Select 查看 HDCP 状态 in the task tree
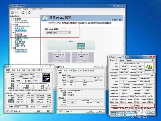Image resolution: width=161 pixels, height=121 pixels. pos(20,42)
